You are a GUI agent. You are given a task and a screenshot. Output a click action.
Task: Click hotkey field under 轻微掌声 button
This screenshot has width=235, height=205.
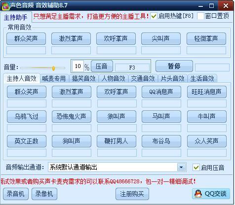206,50
